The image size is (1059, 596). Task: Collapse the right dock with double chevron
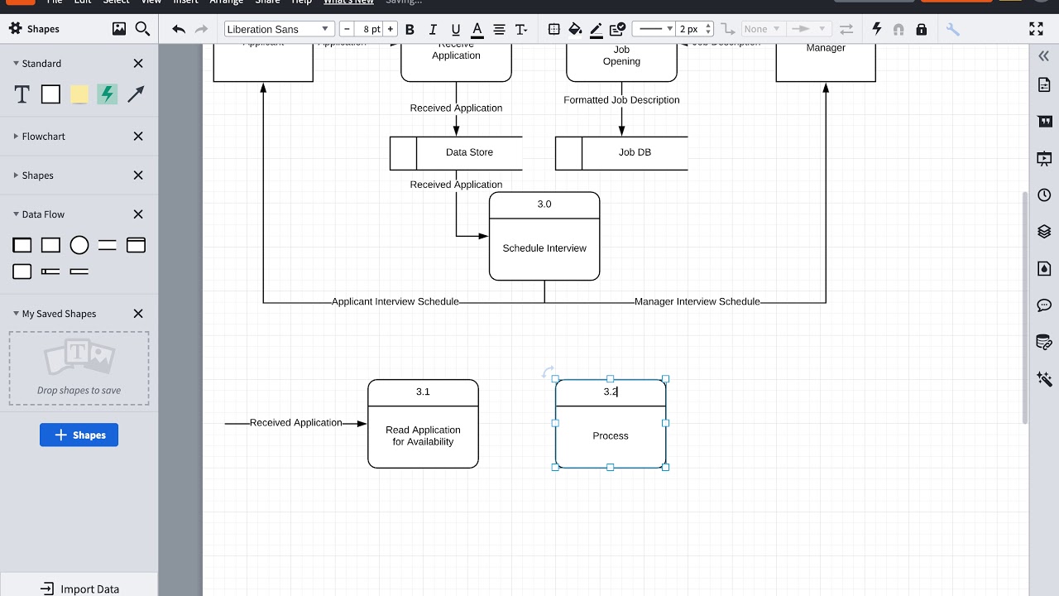pyautogui.click(x=1044, y=56)
